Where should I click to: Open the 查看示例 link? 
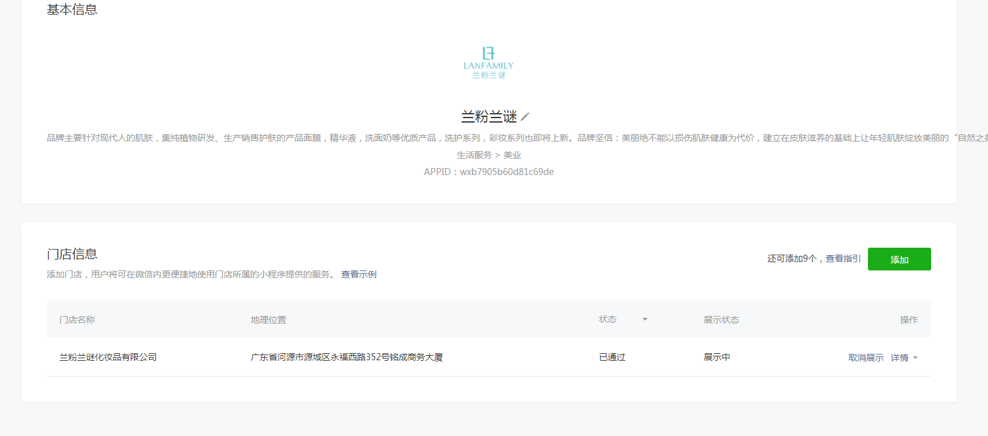tap(359, 274)
